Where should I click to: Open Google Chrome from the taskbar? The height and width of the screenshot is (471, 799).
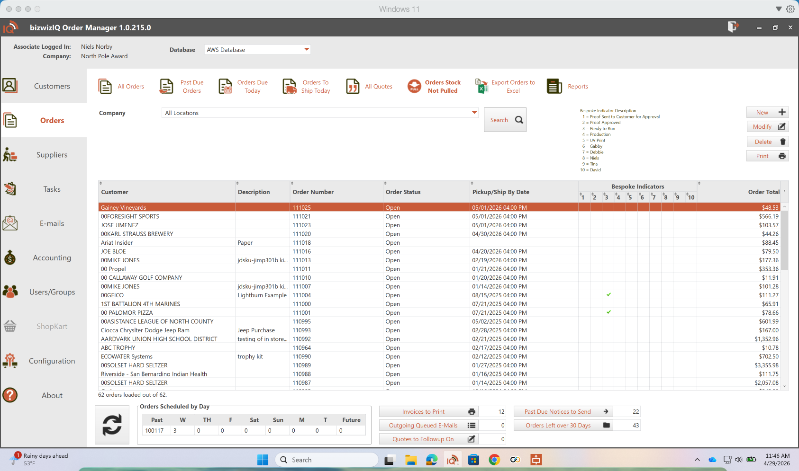[494, 460]
